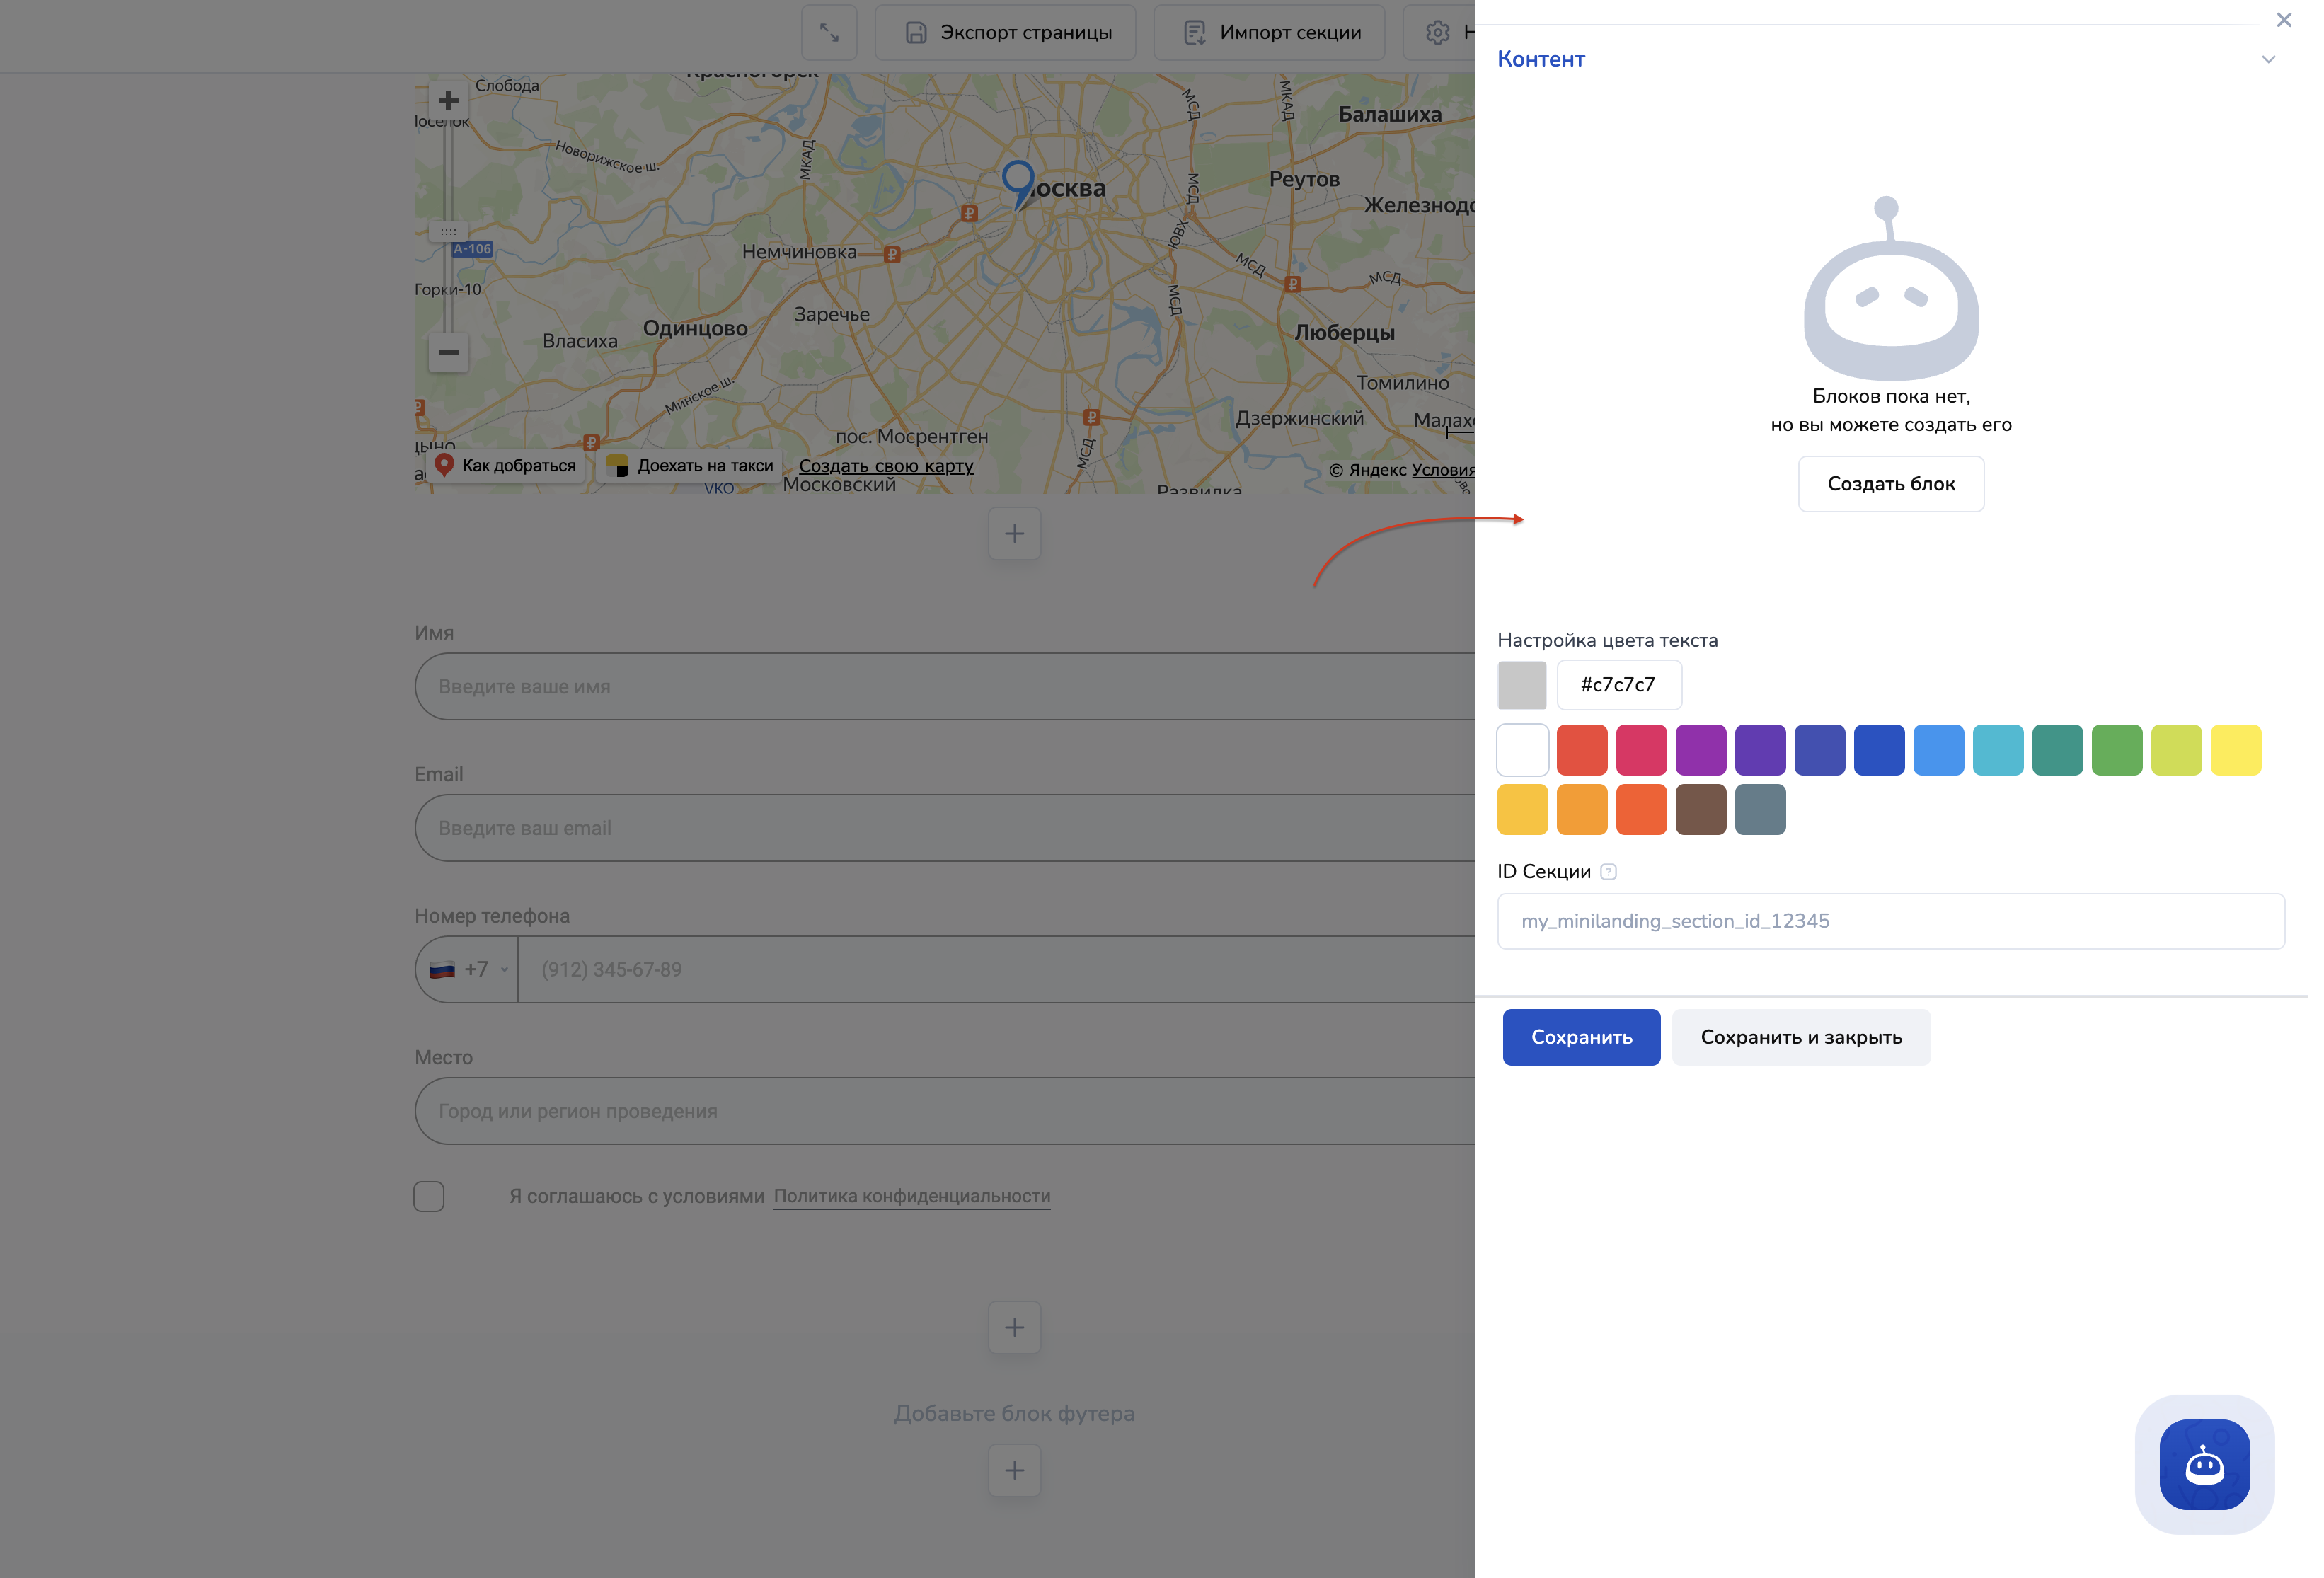
Task: Click Импорт секции toolbar button
Action: pos(1270,32)
